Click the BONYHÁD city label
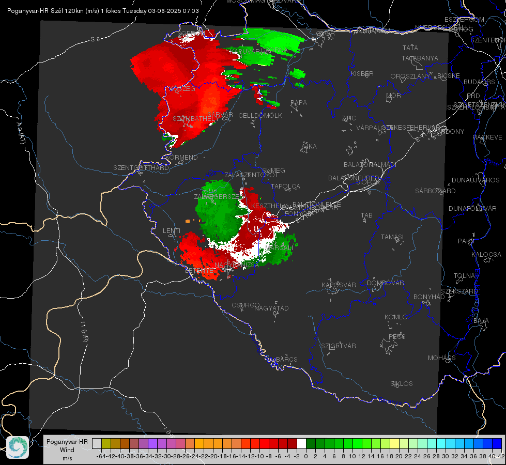The height and width of the screenshot is (465, 506). tap(429, 297)
